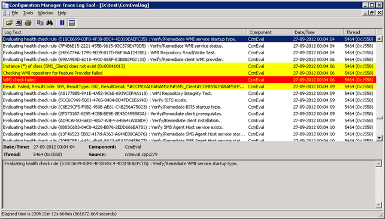Minimize the inner log document window
385x219 pixels.
(x=366, y=13)
